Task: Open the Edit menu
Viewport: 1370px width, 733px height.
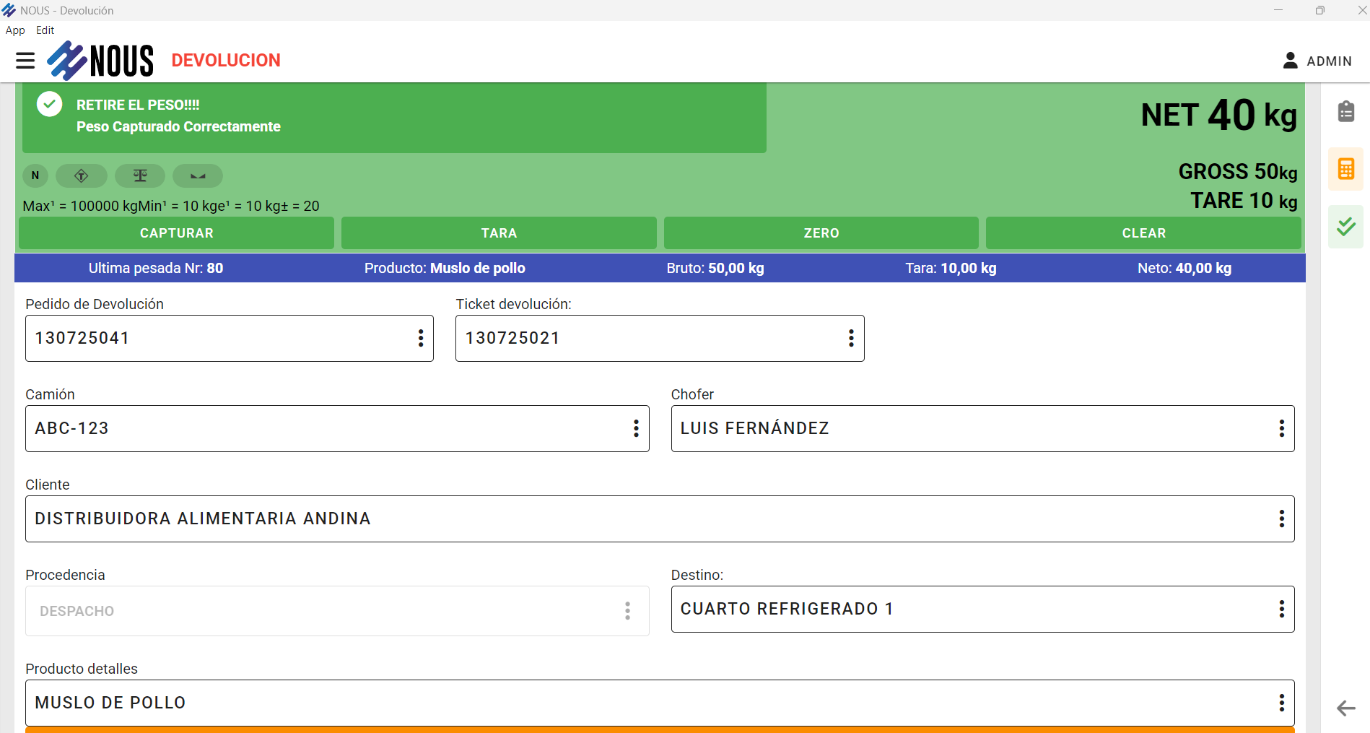Action: pyautogui.click(x=45, y=30)
